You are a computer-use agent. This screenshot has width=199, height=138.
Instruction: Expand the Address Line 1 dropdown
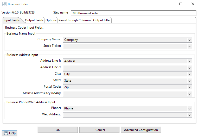(x=189, y=61)
